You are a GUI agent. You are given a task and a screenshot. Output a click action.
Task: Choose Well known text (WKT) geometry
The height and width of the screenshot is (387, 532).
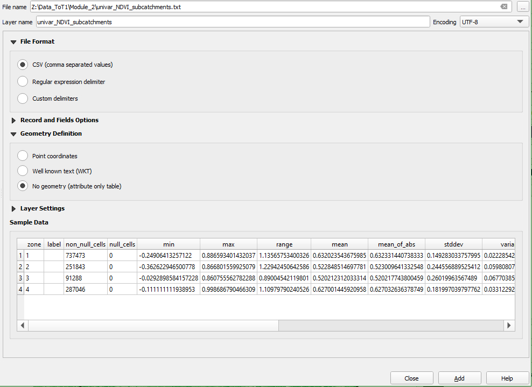tap(22, 171)
